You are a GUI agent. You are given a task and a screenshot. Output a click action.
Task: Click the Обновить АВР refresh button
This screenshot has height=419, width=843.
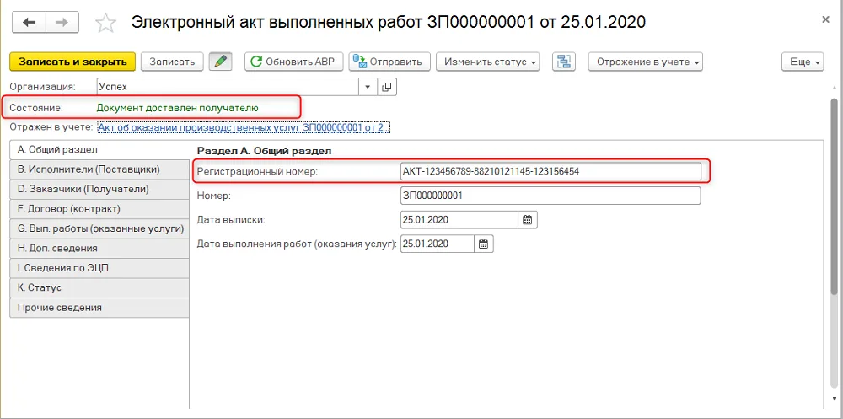coord(293,62)
